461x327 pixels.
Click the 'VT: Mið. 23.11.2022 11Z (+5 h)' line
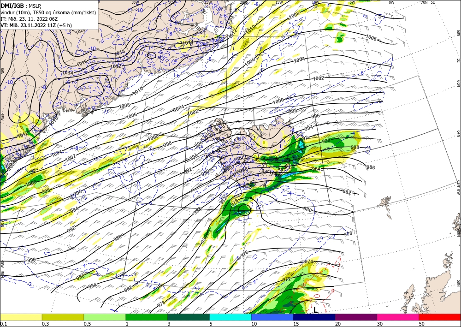tap(36, 25)
